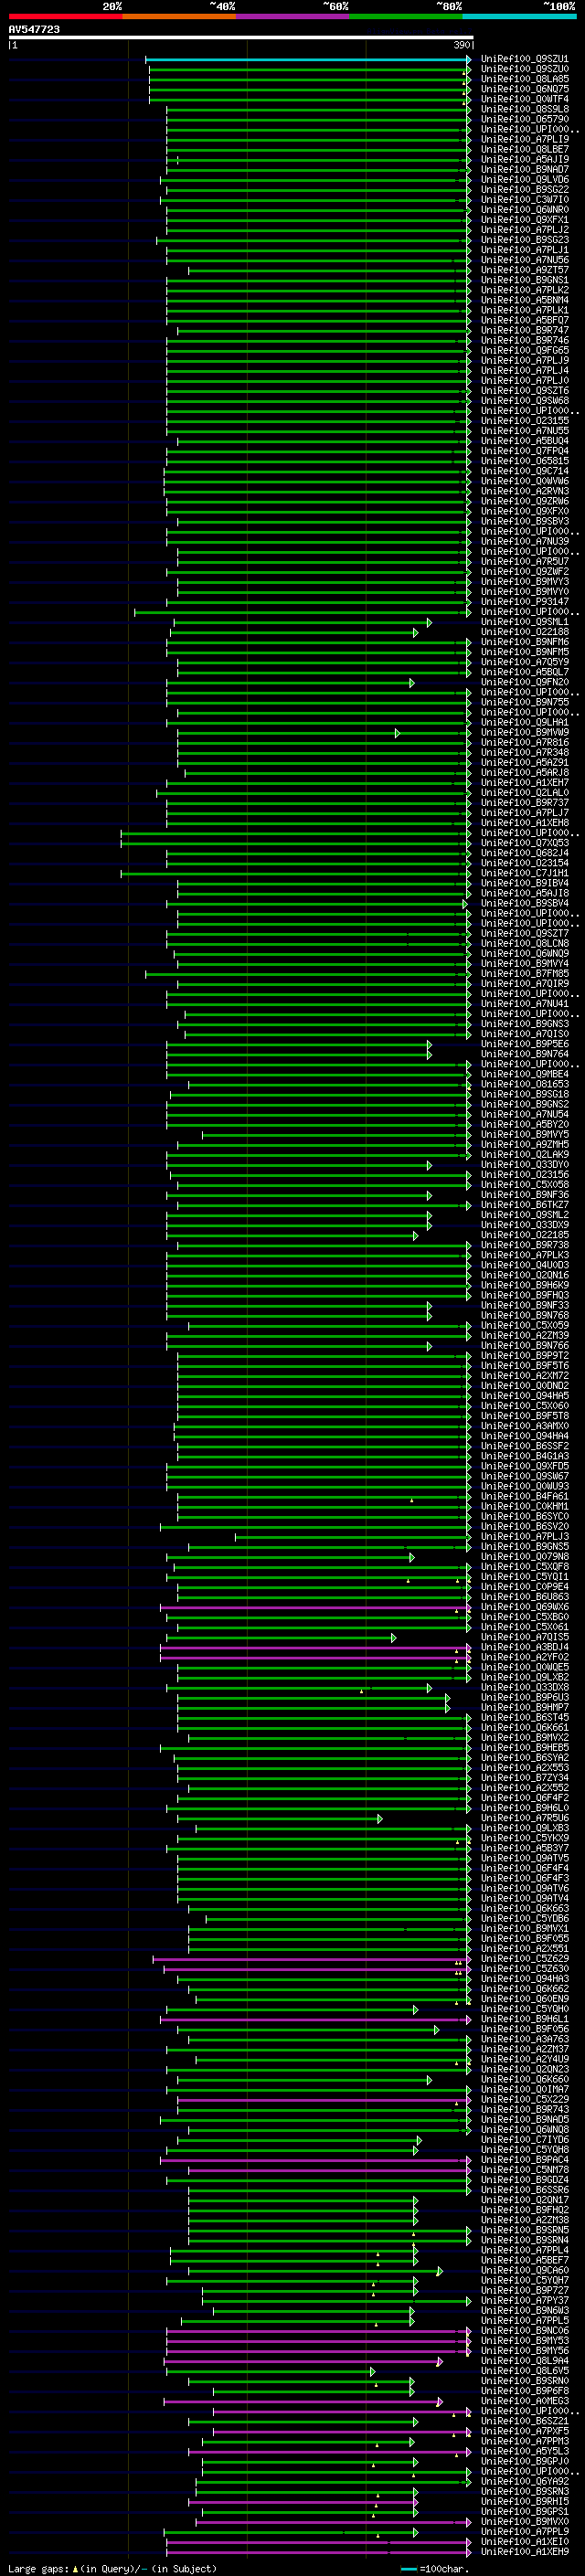This screenshot has height=2576, width=585.
Task: Select hit label UniRef100_A2ZM39
Action: [x=525, y=1335]
